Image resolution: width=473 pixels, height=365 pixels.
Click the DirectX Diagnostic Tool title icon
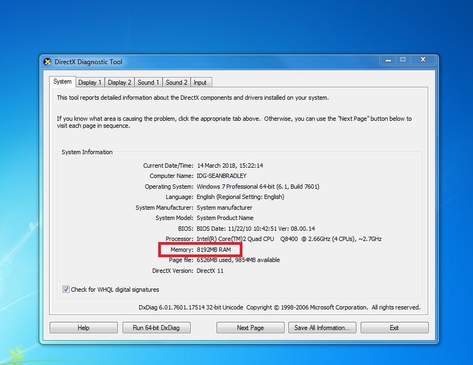[48, 62]
